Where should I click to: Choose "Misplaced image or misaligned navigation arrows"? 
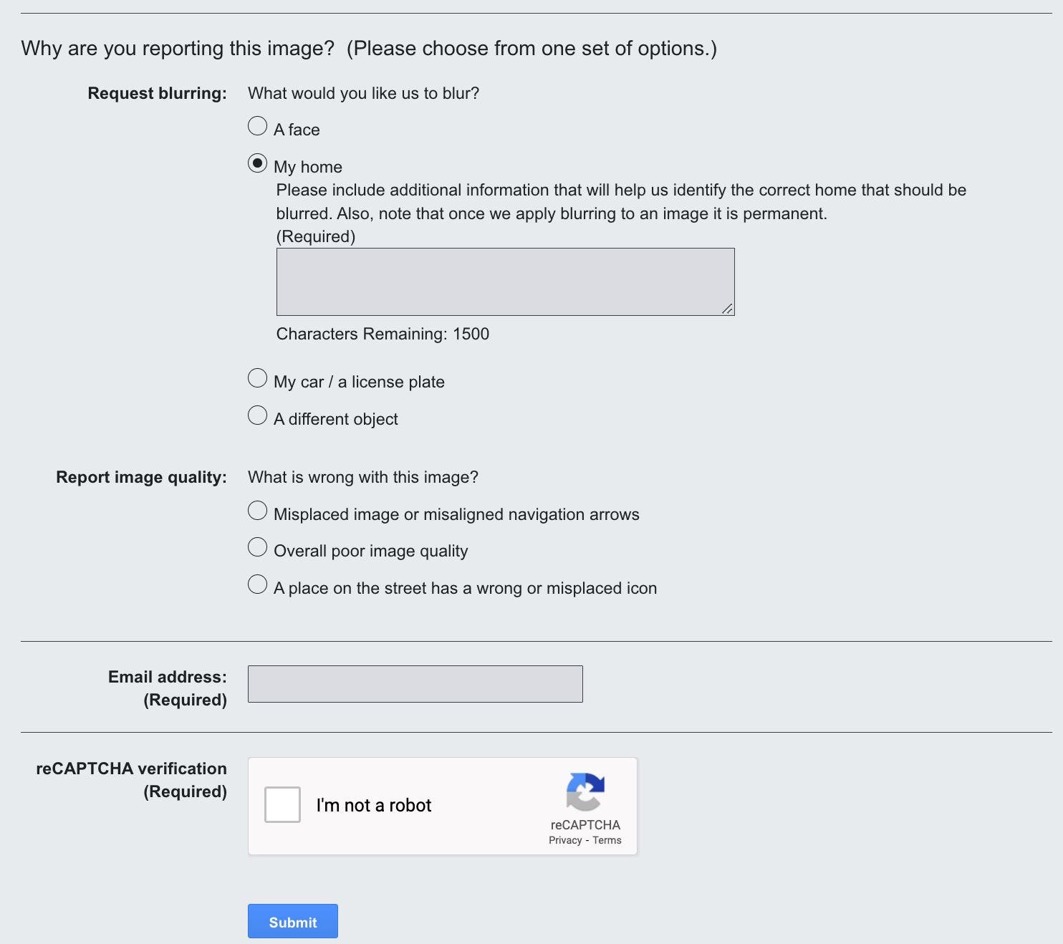[x=258, y=511]
